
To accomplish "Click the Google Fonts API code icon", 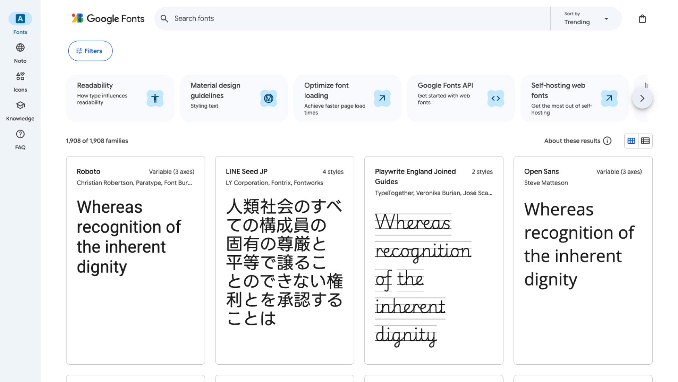I will tap(496, 98).
